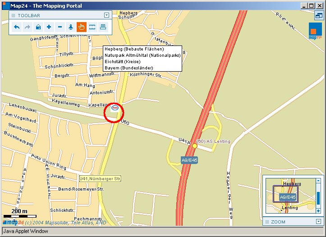Click the print map toolbar icon
Image resolution: width=326 pixels, height=237 pixels.
(103, 27)
